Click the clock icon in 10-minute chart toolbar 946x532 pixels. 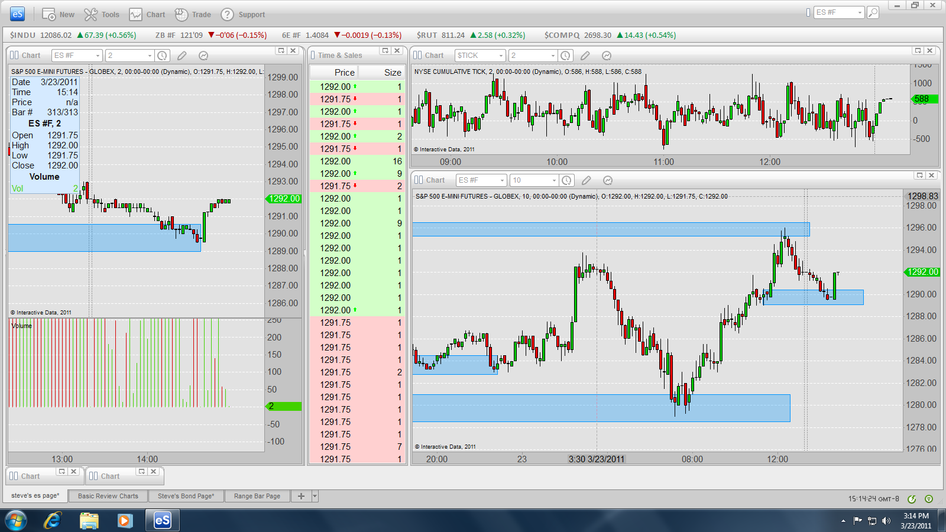pos(566,180)
